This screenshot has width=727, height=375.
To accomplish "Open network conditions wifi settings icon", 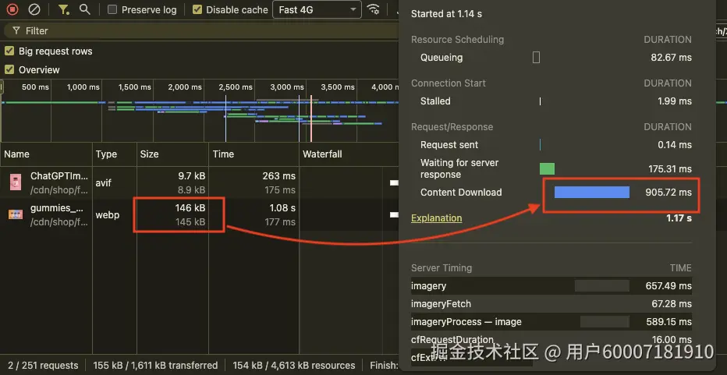I will [x=373, y=9].
